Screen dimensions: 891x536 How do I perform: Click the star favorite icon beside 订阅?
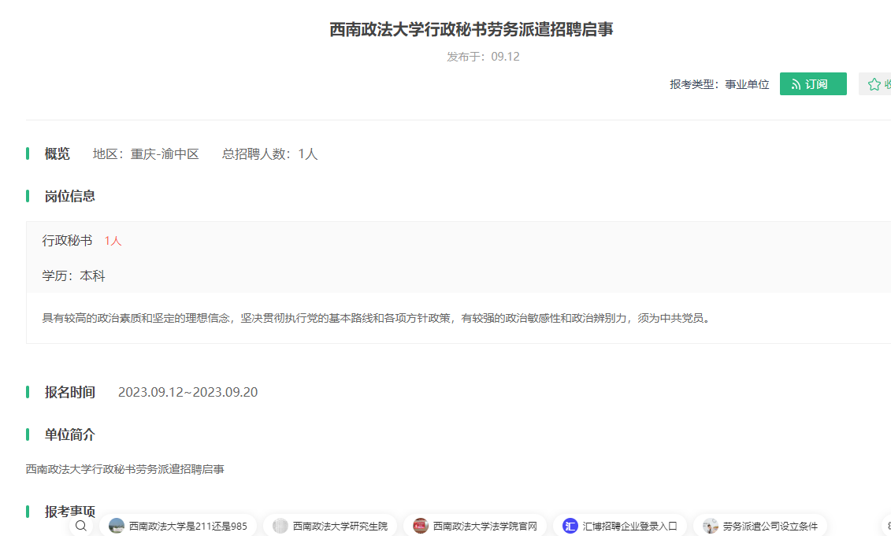(x=874, y=84)
